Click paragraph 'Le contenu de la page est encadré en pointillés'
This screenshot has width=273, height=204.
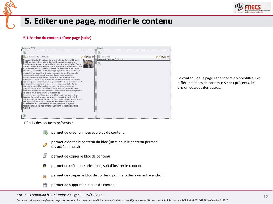219,83
